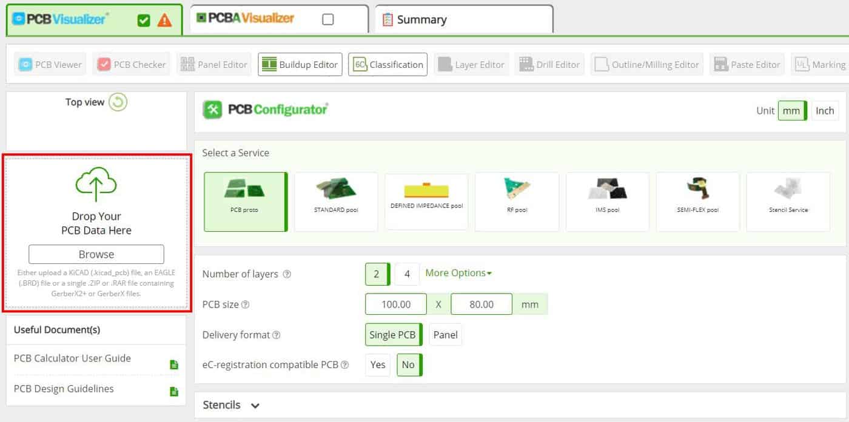This screenshot has width=849, height=422.
Task: Open the Outline/Milling Editor tool
Action: 647,64
